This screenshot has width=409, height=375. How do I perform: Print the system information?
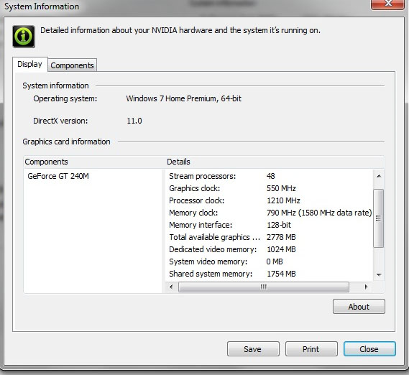(x=311, y=349)
